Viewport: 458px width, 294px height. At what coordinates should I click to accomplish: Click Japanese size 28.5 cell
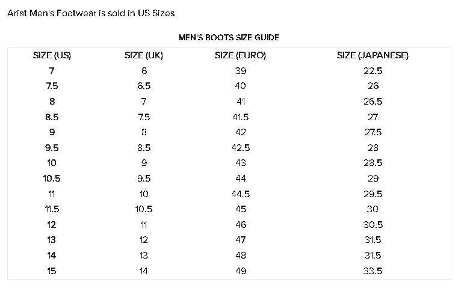[373, 163]
